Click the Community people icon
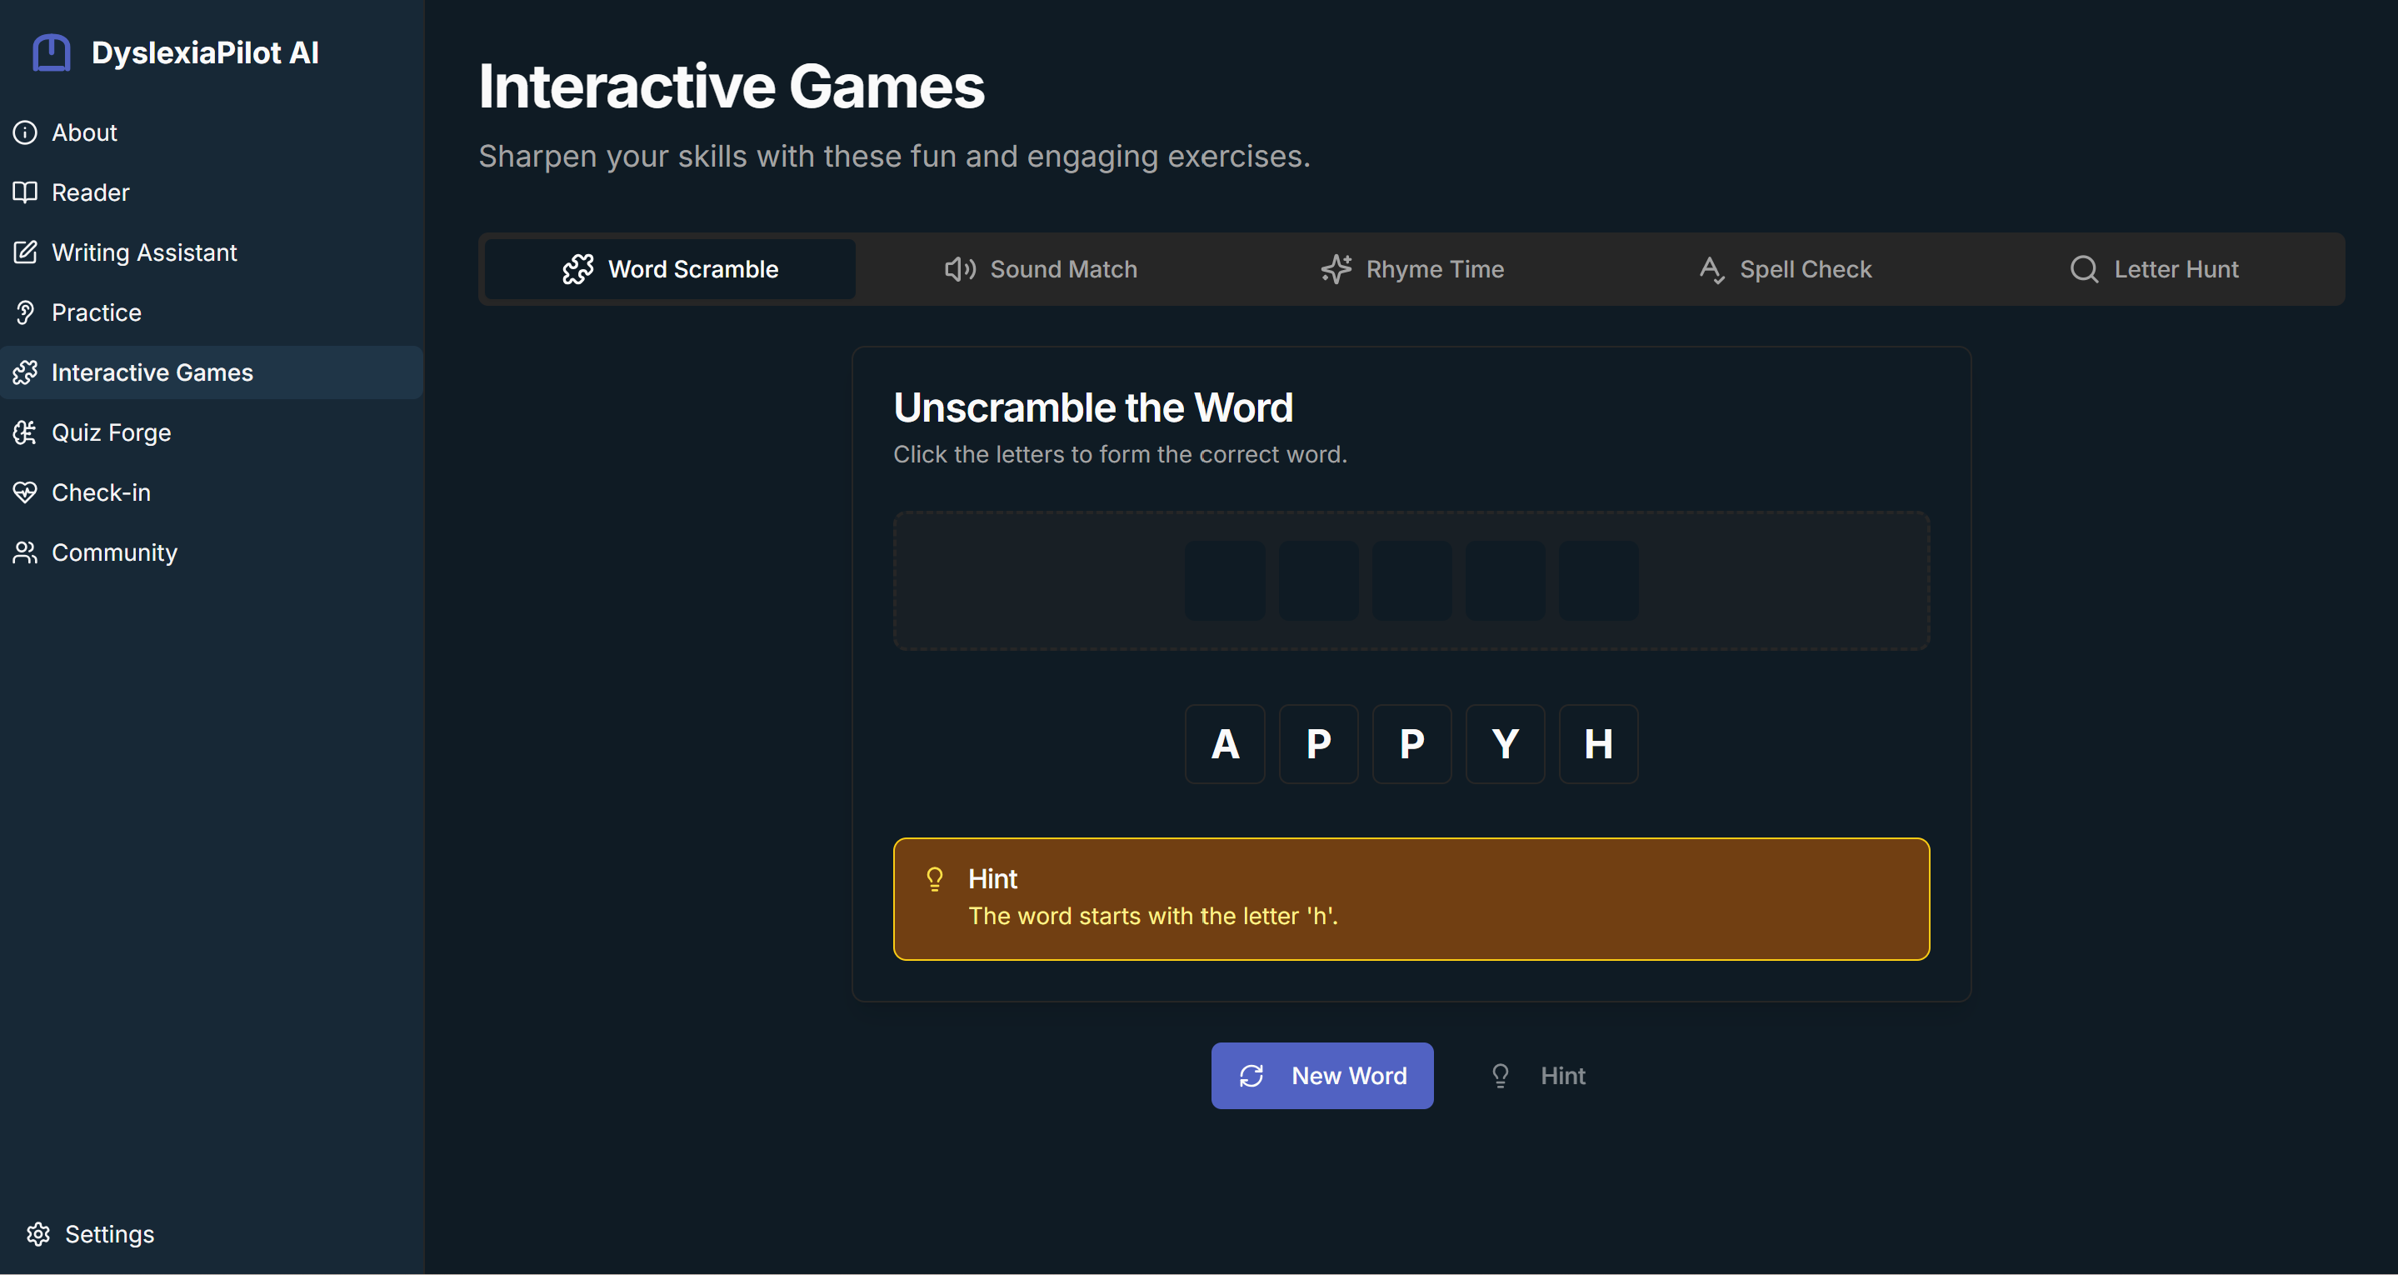This screenshot has height=1275, width=2398. pyautogui.click(x=25, y=552)
